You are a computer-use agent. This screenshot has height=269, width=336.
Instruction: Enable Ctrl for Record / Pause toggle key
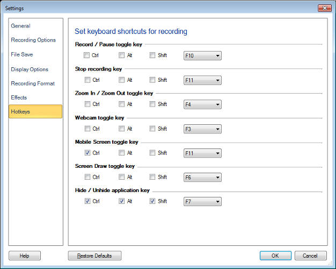click(x=87, y=55)
